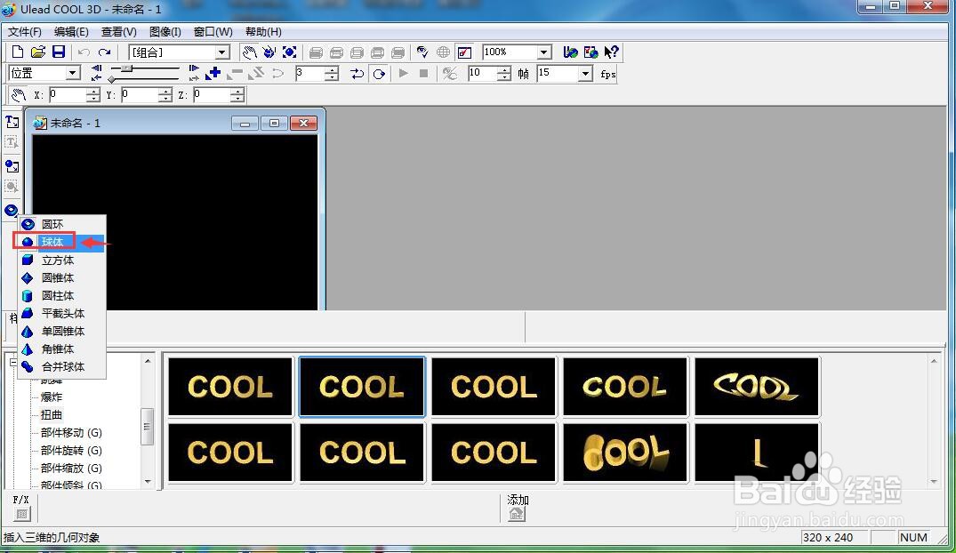956x553 pixels.
Task: Open the 窗口(W) menu
Action: [x=213, y=32]
